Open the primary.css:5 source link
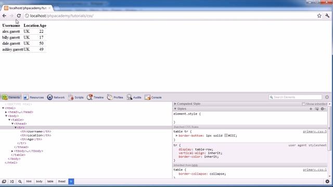Image resolution: width=333 pixels, height=187 pixels. (315, 131)
